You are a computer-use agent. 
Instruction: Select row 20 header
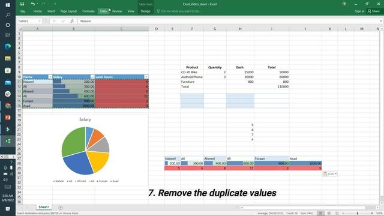pyautogui.click(x=19, y=125)
